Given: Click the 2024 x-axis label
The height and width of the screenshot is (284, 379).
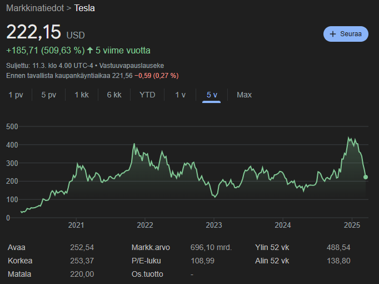Looking at the screenshot, I should 283,225.
